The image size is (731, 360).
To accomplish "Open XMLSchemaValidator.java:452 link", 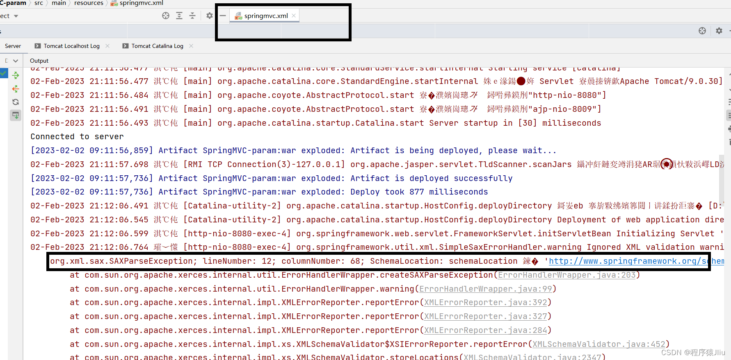I will (599, 344).
